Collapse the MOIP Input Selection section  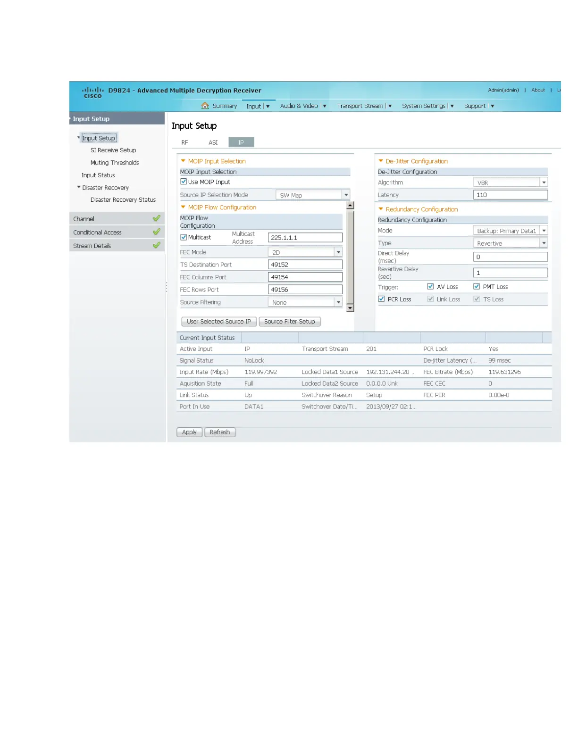(183, 161)
